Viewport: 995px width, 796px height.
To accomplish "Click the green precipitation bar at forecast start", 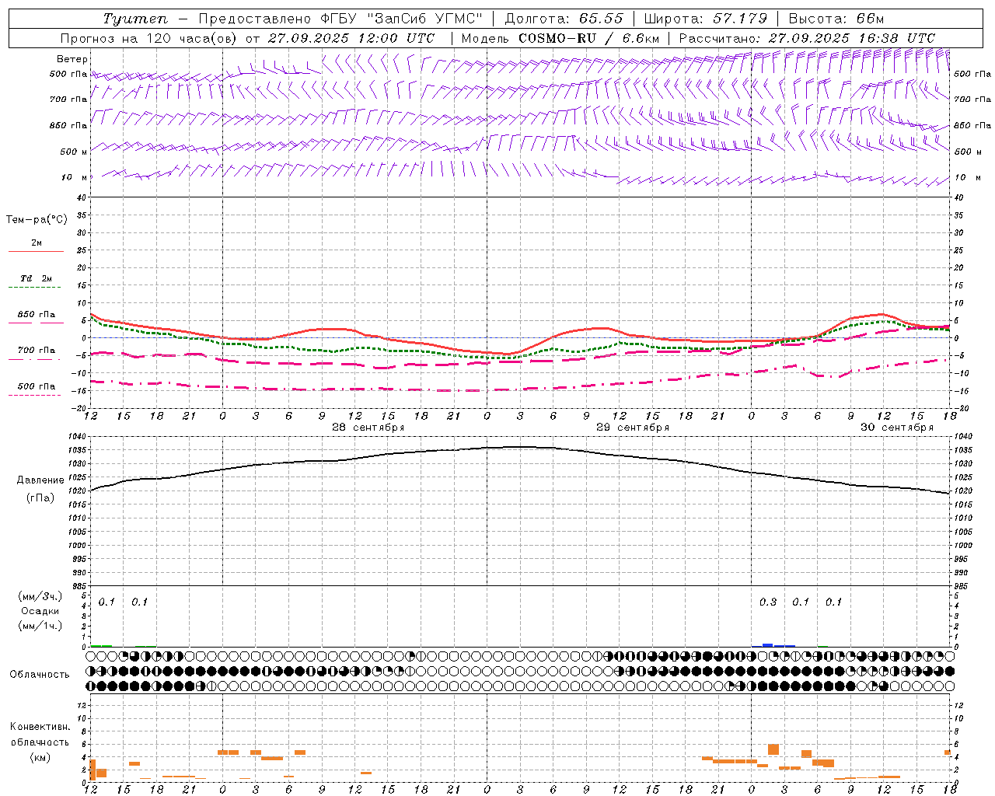I will (101, 646).
